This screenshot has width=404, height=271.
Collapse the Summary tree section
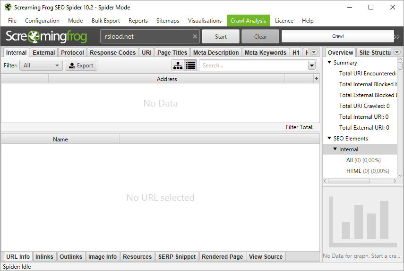(x=329, y=62)
